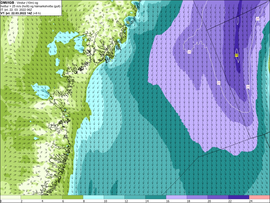Click the lavender 16–18 legend swatch
Screen dimensions: 270x203
(176, 197)
